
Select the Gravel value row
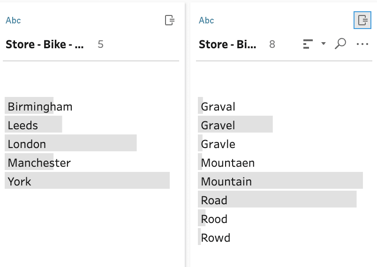pos(280,124)
